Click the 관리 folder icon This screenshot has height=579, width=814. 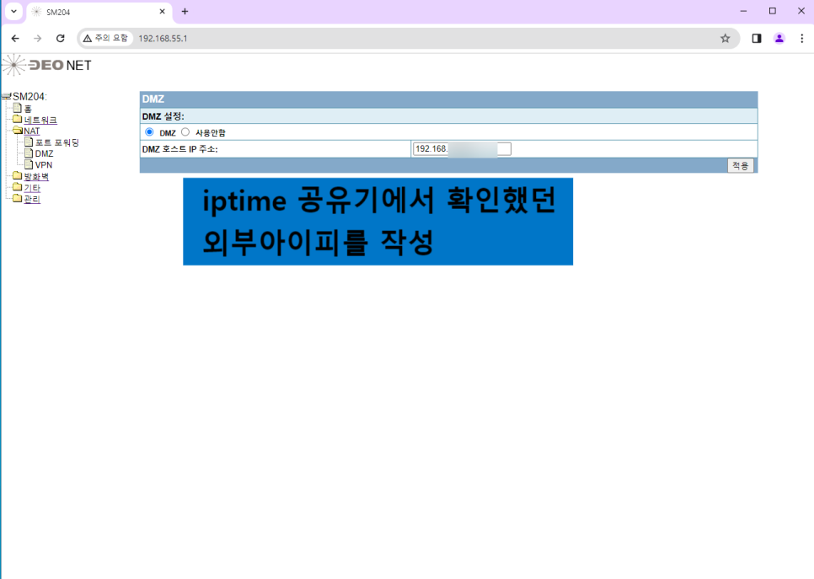click(x=17, y=198)
